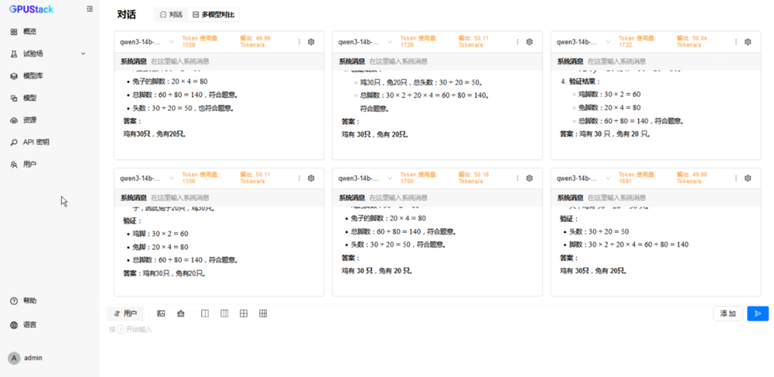The image size is (774, 377).
Task: Click the clear messages broom icon
Action: (x=181, y=313)
